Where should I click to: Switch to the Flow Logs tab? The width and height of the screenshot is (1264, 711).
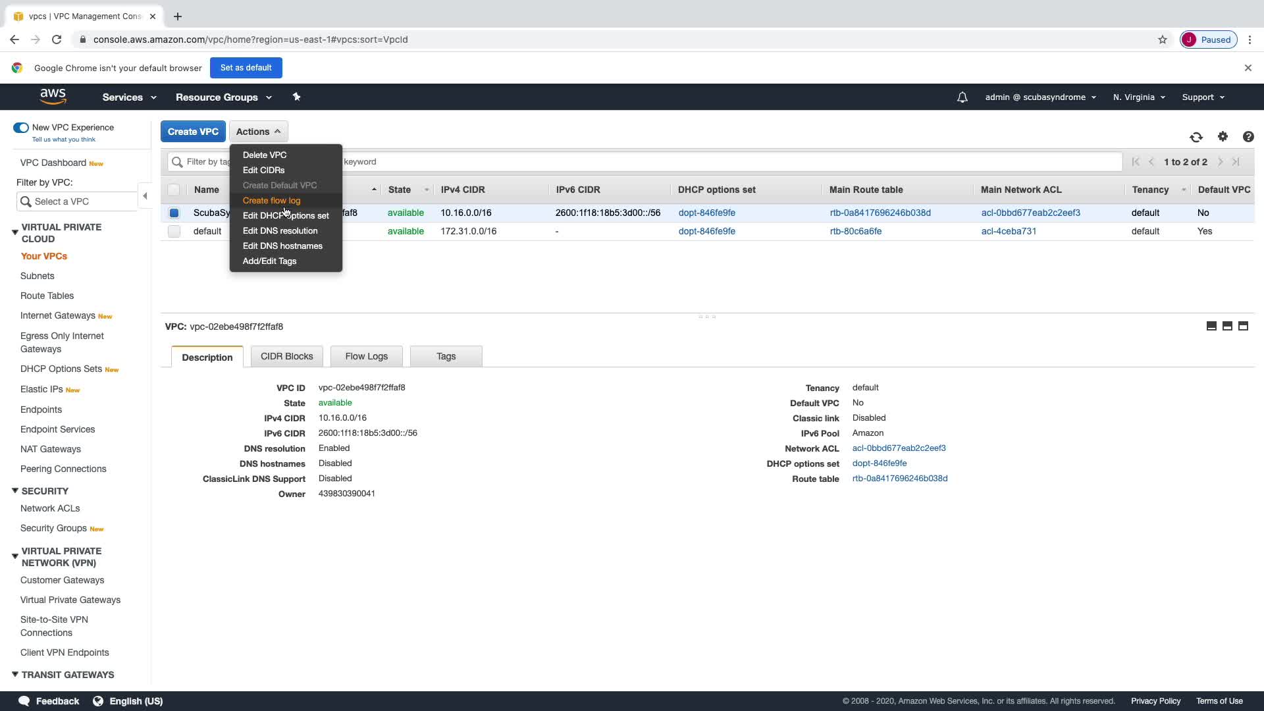(x=366, y=356)
